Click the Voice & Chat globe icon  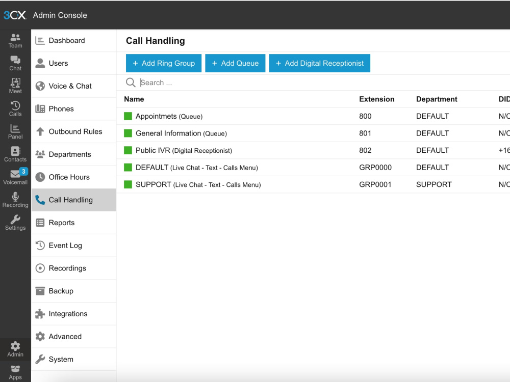pos(40,86)
